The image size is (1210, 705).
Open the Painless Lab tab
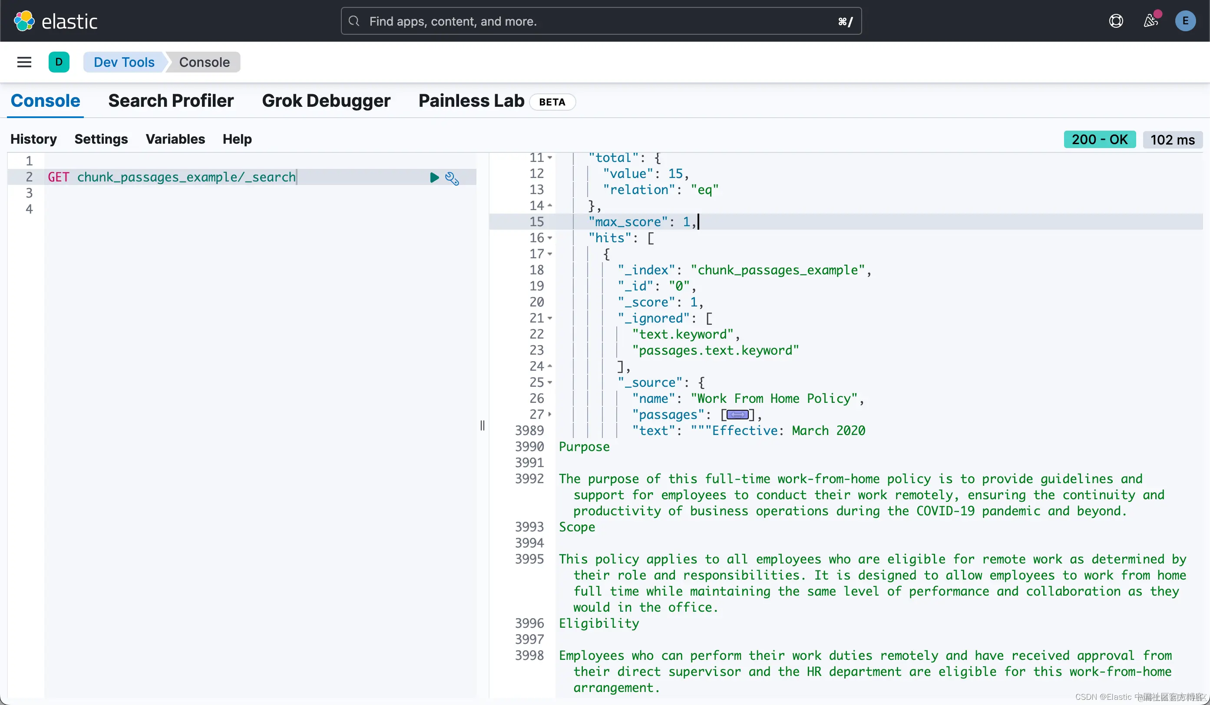[x=471, y=101]
